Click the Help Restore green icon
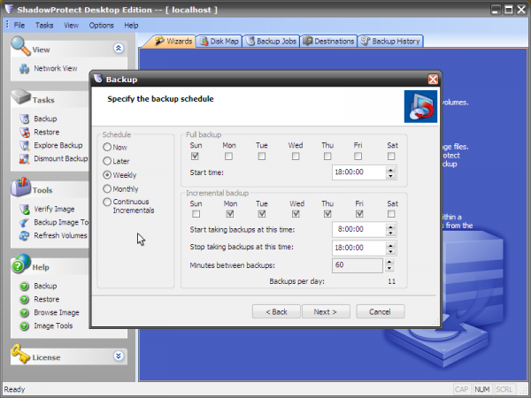 click(25, 300)
